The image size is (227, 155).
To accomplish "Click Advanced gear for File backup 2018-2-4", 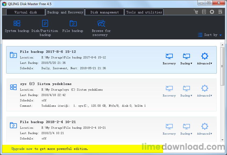I will pos(204,126).
